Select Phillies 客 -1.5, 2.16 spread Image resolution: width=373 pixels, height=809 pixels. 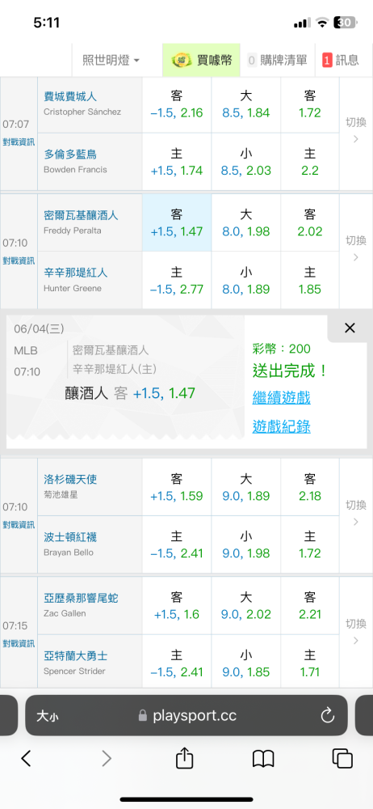click(177, 104)
